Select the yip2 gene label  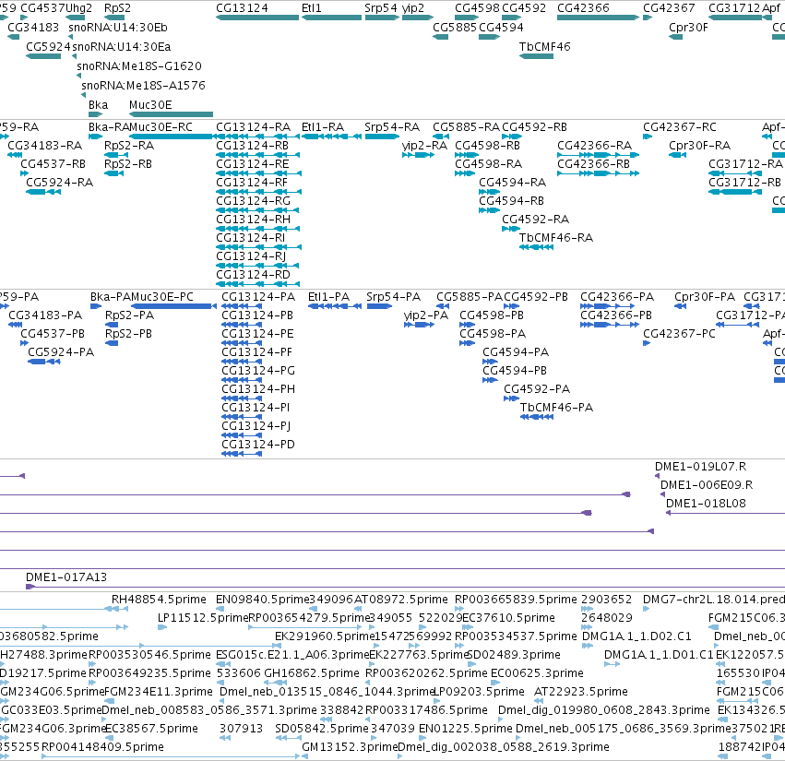click(413, 8)
